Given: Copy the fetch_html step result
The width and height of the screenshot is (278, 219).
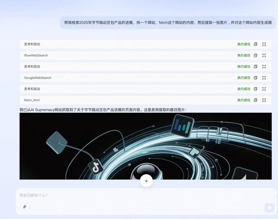Looking at the screenshot, I should click(x=255, y=100).
